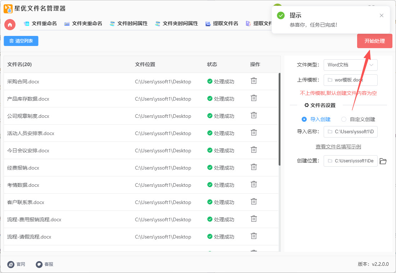Click trash icon for 公司规章制度.docx
Image resolution: width=396 pixels, height=273 pixels.
[254, 115]
